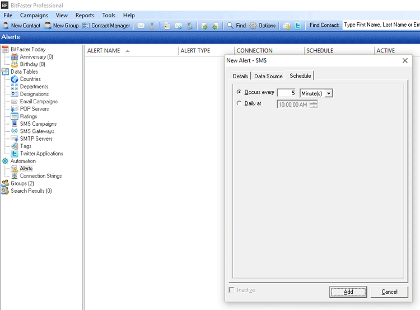The width and height of the screenshot is (420, 310).
Task: Open the Tools menu
Action: tap(109, 15)
